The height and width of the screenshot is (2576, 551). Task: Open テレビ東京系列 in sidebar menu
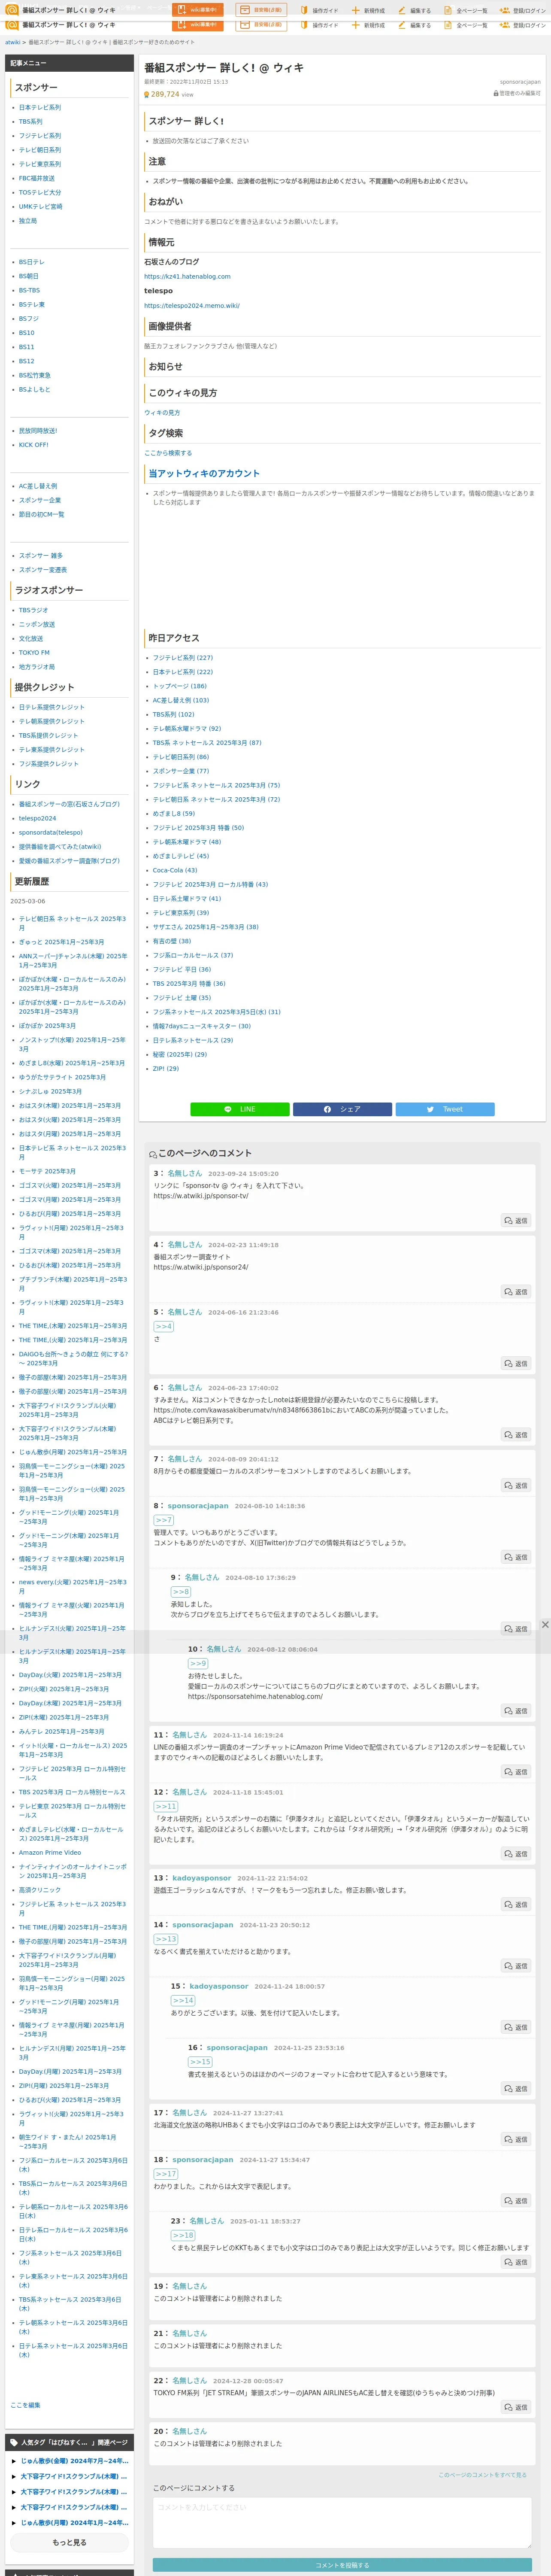tap(39, 164)
